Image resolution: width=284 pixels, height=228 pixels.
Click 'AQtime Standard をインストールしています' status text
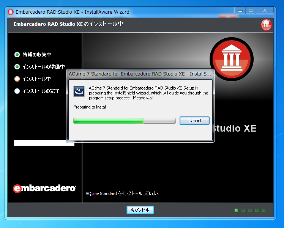[123, 193]
